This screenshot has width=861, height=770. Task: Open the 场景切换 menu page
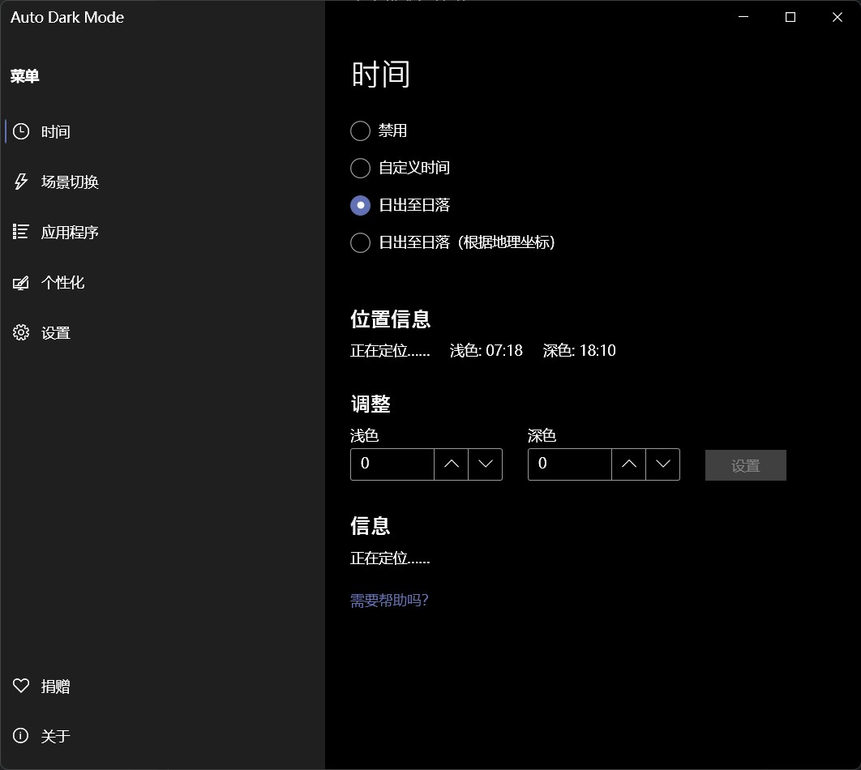pyautogui.click(x=70, y=182)
